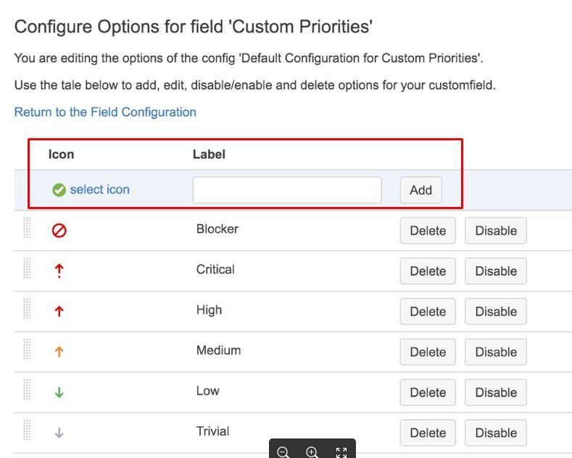Screen dimensions: 572x458
Task: Click the zoom out magnifier icon
Action: pos(283,452)
